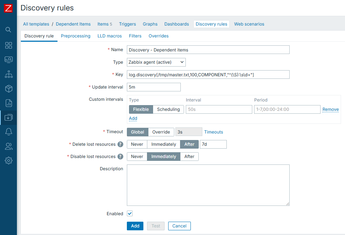Screen dimensions: 345x235
Task: Open the Services sidebar icon
Action: tap(8, 74)
